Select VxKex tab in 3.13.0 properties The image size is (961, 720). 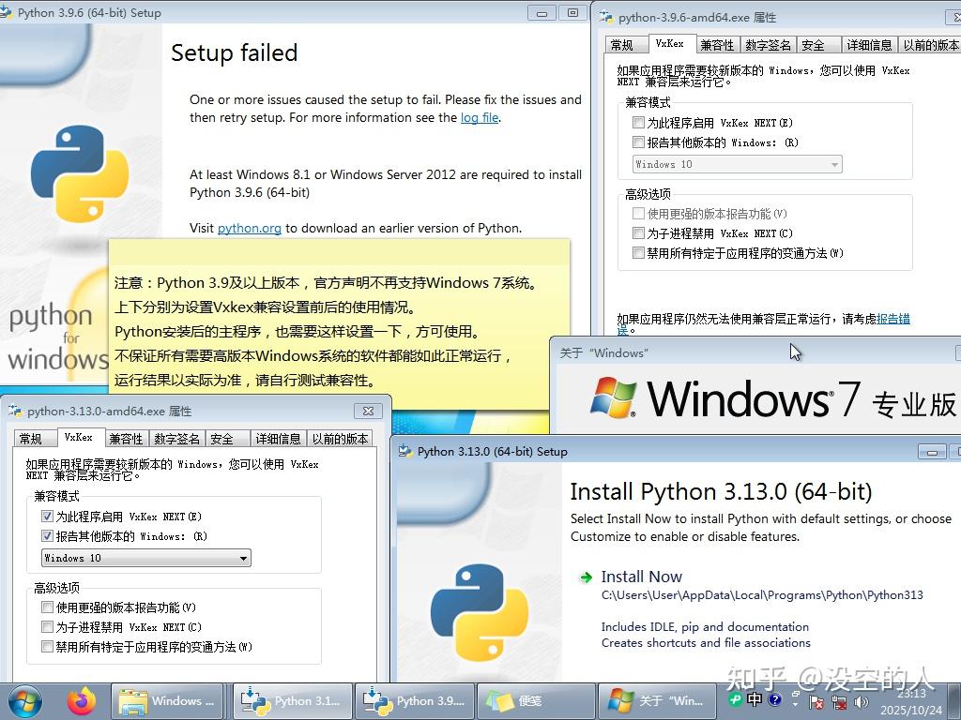(81, 437)
